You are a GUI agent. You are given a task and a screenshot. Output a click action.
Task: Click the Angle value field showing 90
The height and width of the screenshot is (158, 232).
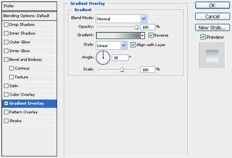point(120,58)
